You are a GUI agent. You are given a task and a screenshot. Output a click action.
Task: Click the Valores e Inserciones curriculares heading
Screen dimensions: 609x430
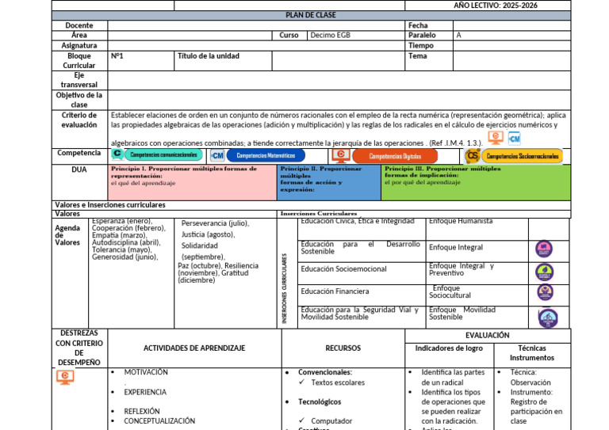pyautogui.click(x=110, y=205)
